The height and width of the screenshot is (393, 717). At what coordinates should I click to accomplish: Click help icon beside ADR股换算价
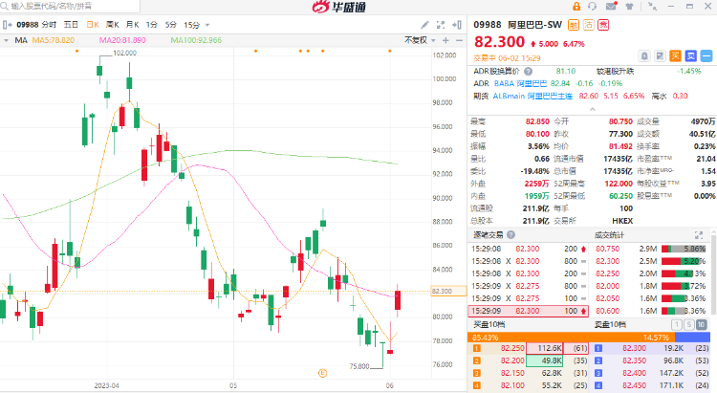tap(528, 72)
